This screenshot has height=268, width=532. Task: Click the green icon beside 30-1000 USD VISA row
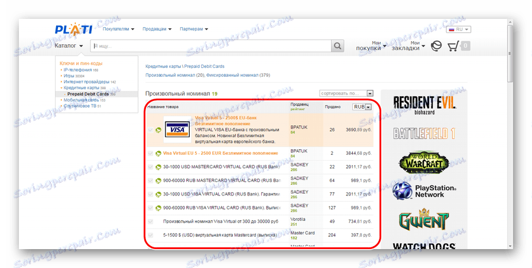point(158,194)
